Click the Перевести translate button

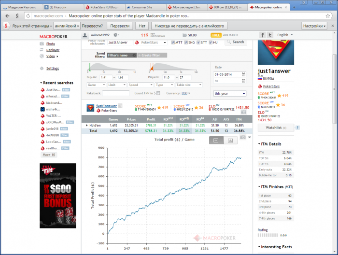[x=120, y=26]
